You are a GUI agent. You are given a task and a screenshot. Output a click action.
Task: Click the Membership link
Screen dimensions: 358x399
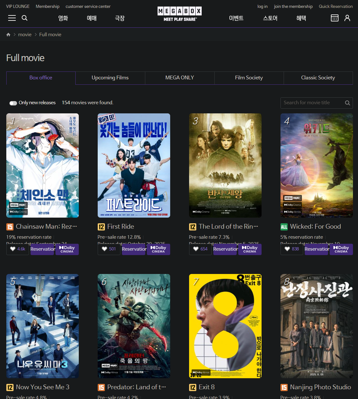tap(48, 6)
